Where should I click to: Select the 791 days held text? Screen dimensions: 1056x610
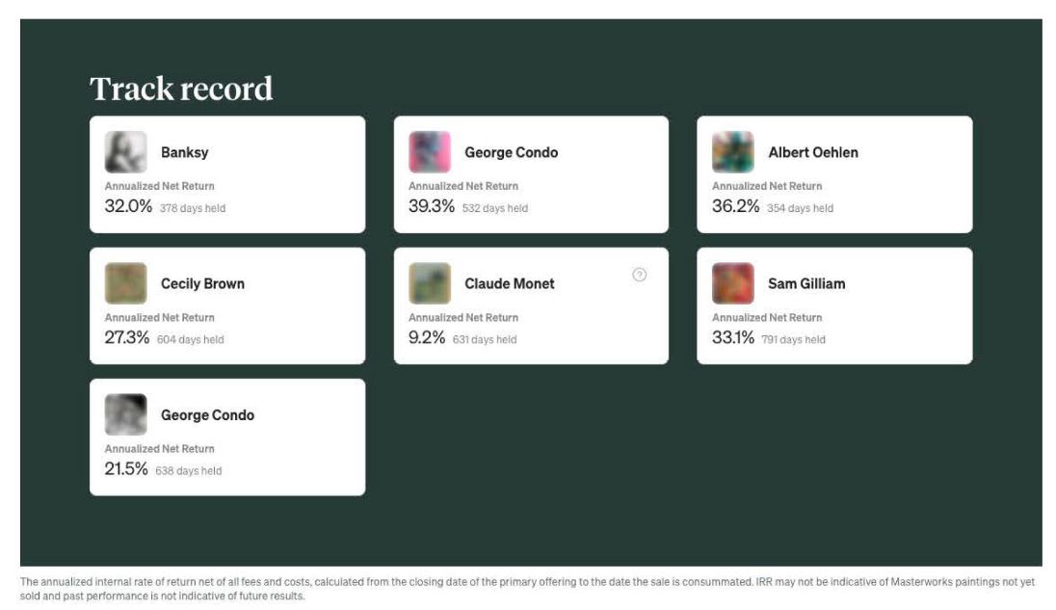point(793,339)
